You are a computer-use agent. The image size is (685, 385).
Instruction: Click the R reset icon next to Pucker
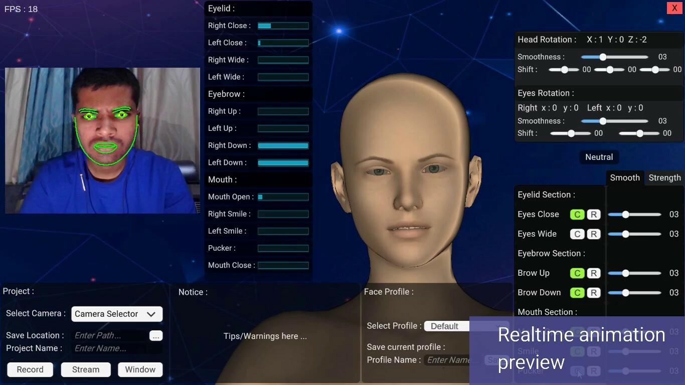(594, 371)
